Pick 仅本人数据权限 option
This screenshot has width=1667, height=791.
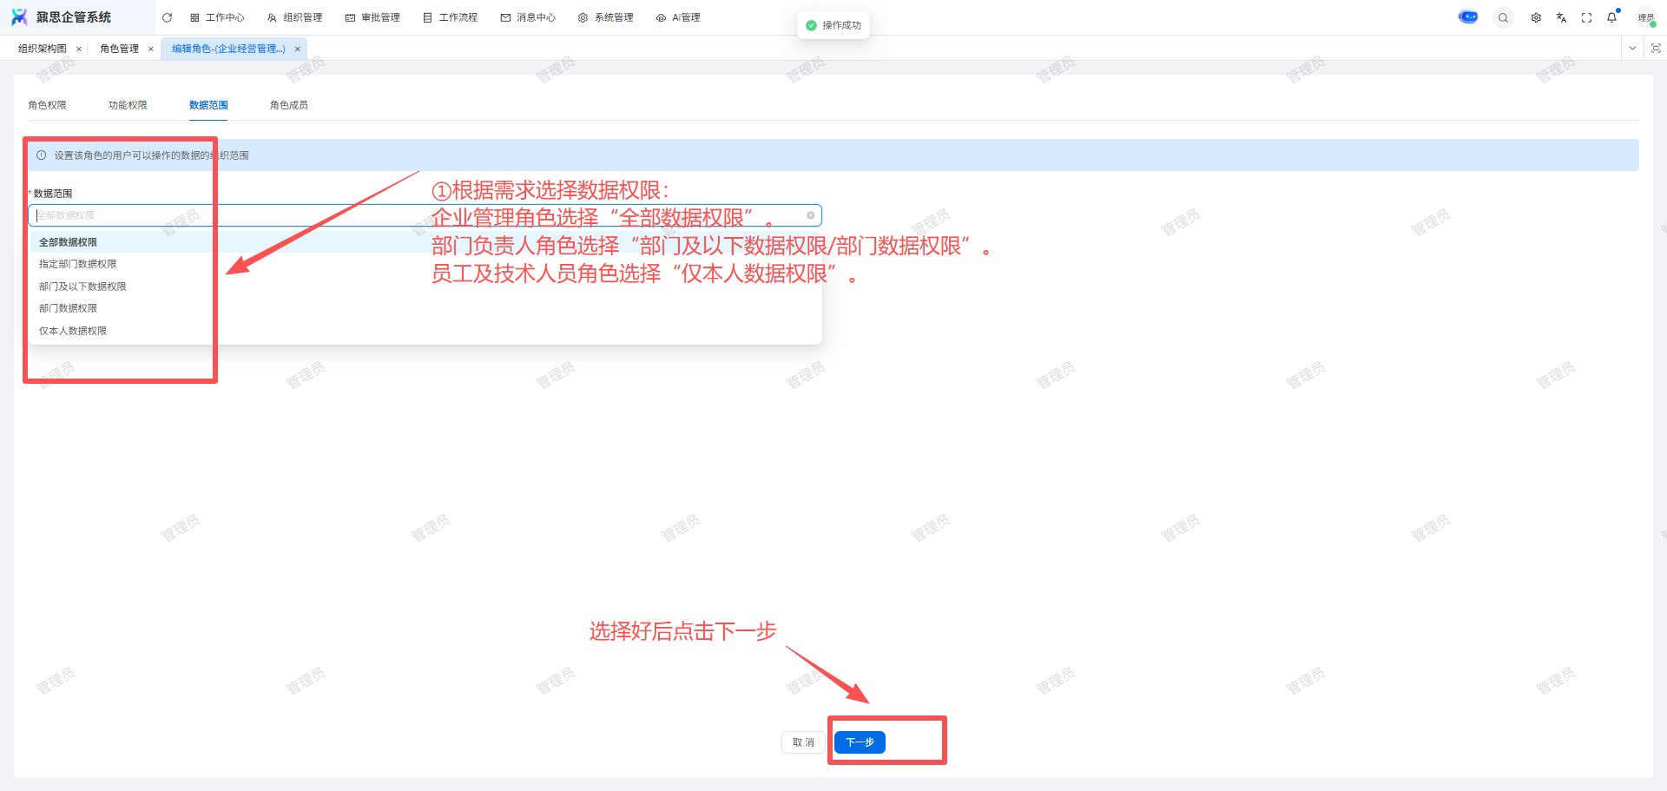(73, 331)
